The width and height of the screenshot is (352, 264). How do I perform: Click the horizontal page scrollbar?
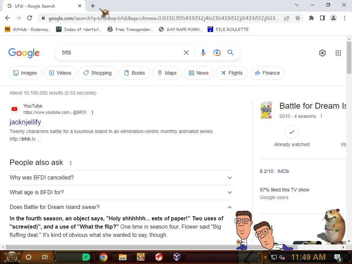click(x=152, y=247)
